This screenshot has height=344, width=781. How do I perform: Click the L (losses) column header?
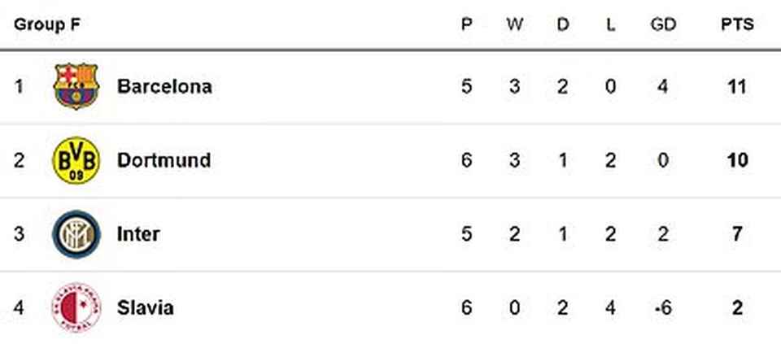pyautogui.click(x=611, y=24)
